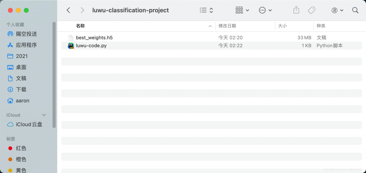The width and height of the screenshot is (366, 173).
Task: Select the AirDrop (隔空投送) sidebar item
Action: [26, 34]
